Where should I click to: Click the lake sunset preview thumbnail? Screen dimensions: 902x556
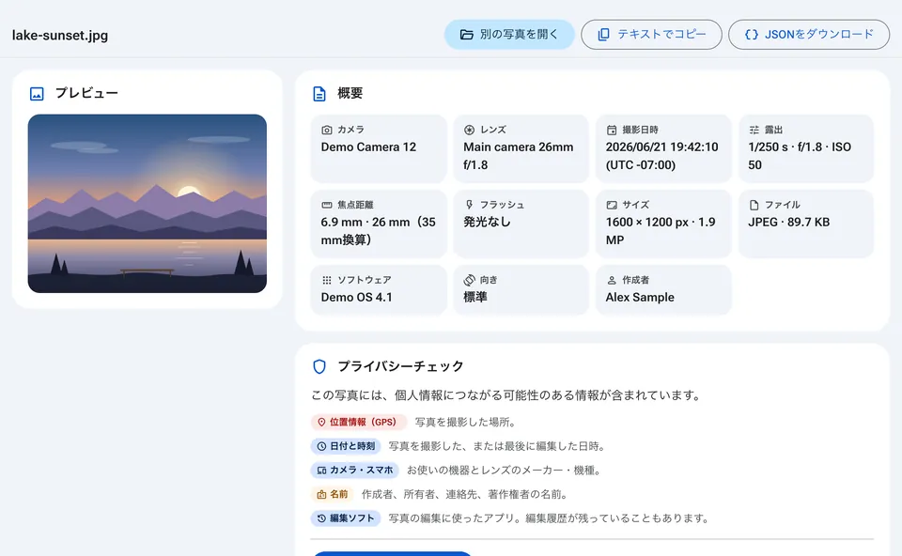click(x=148, y=204)
